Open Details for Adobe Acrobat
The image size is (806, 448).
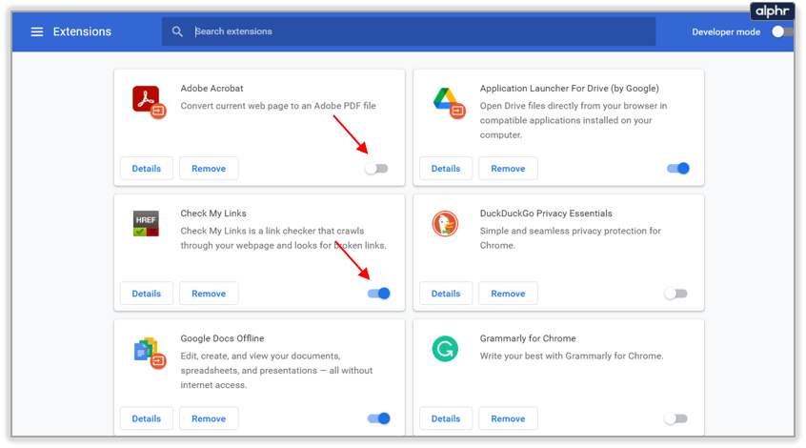point(147,168)
